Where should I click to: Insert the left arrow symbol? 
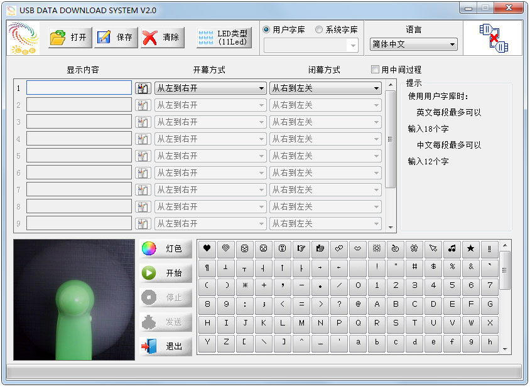tap(339, 267)
